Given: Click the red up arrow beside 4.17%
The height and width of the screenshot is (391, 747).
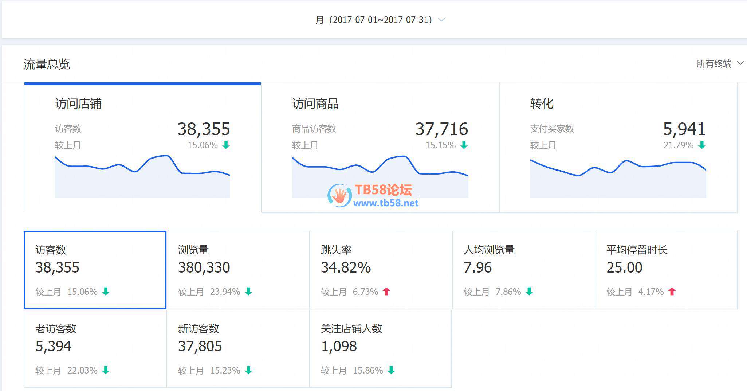Looking at the screenshot, I should coord(672,292).
